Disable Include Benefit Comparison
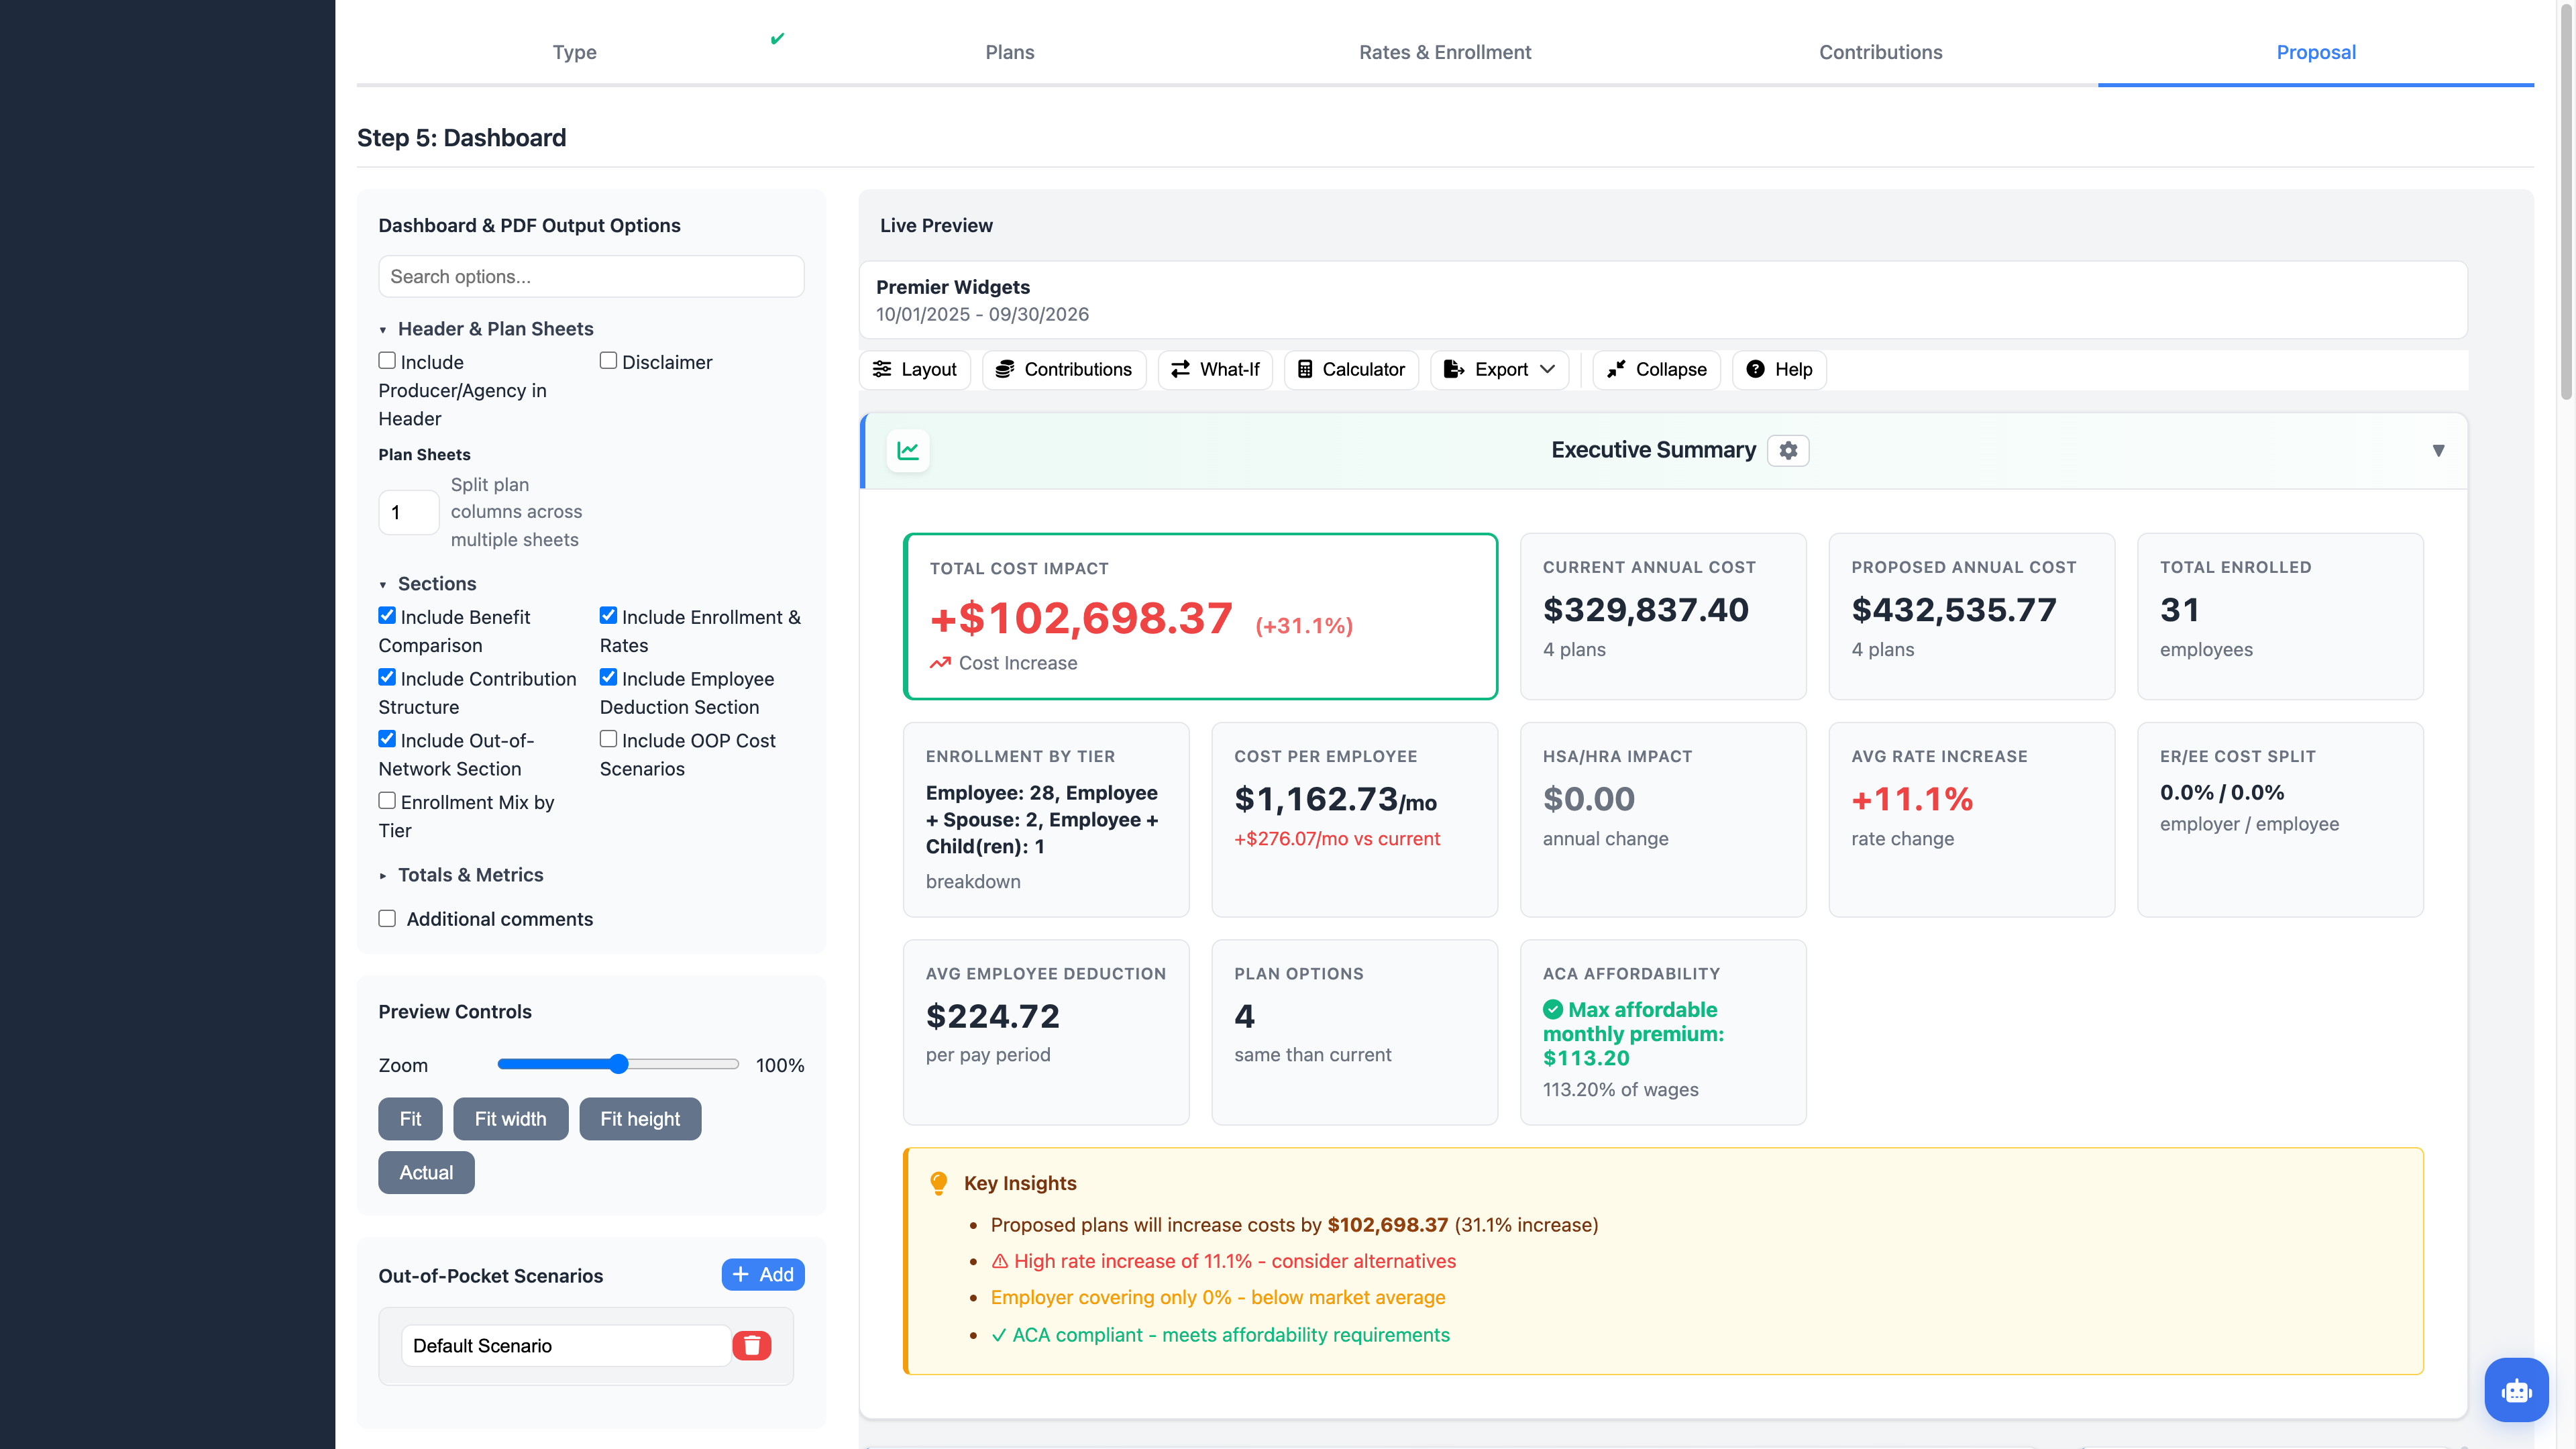The width and height of the screenshot is (2576, 1449). tap(387, 616)
